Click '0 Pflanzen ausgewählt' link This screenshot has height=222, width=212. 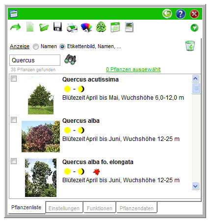click(x=133, y=69)
